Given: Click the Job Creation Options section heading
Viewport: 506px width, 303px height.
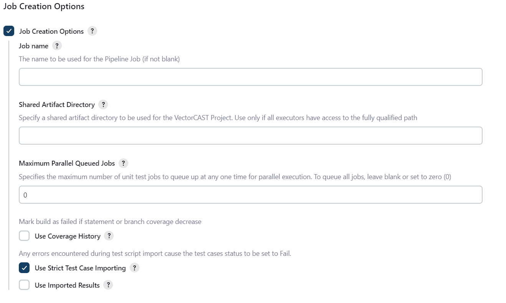Looking at the screenshot, I should coord(44,7).
